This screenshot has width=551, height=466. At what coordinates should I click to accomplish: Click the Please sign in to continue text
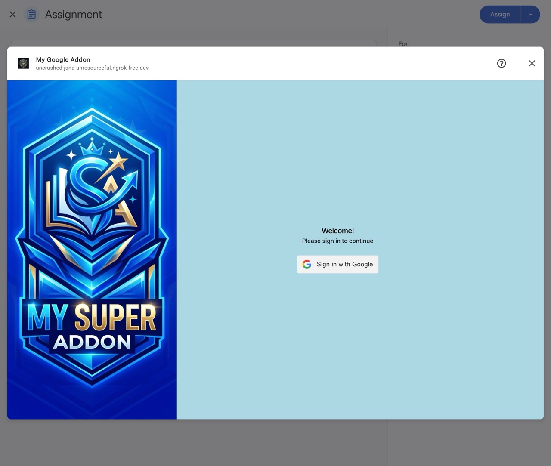pyautogui.click(x=337, y=241)
